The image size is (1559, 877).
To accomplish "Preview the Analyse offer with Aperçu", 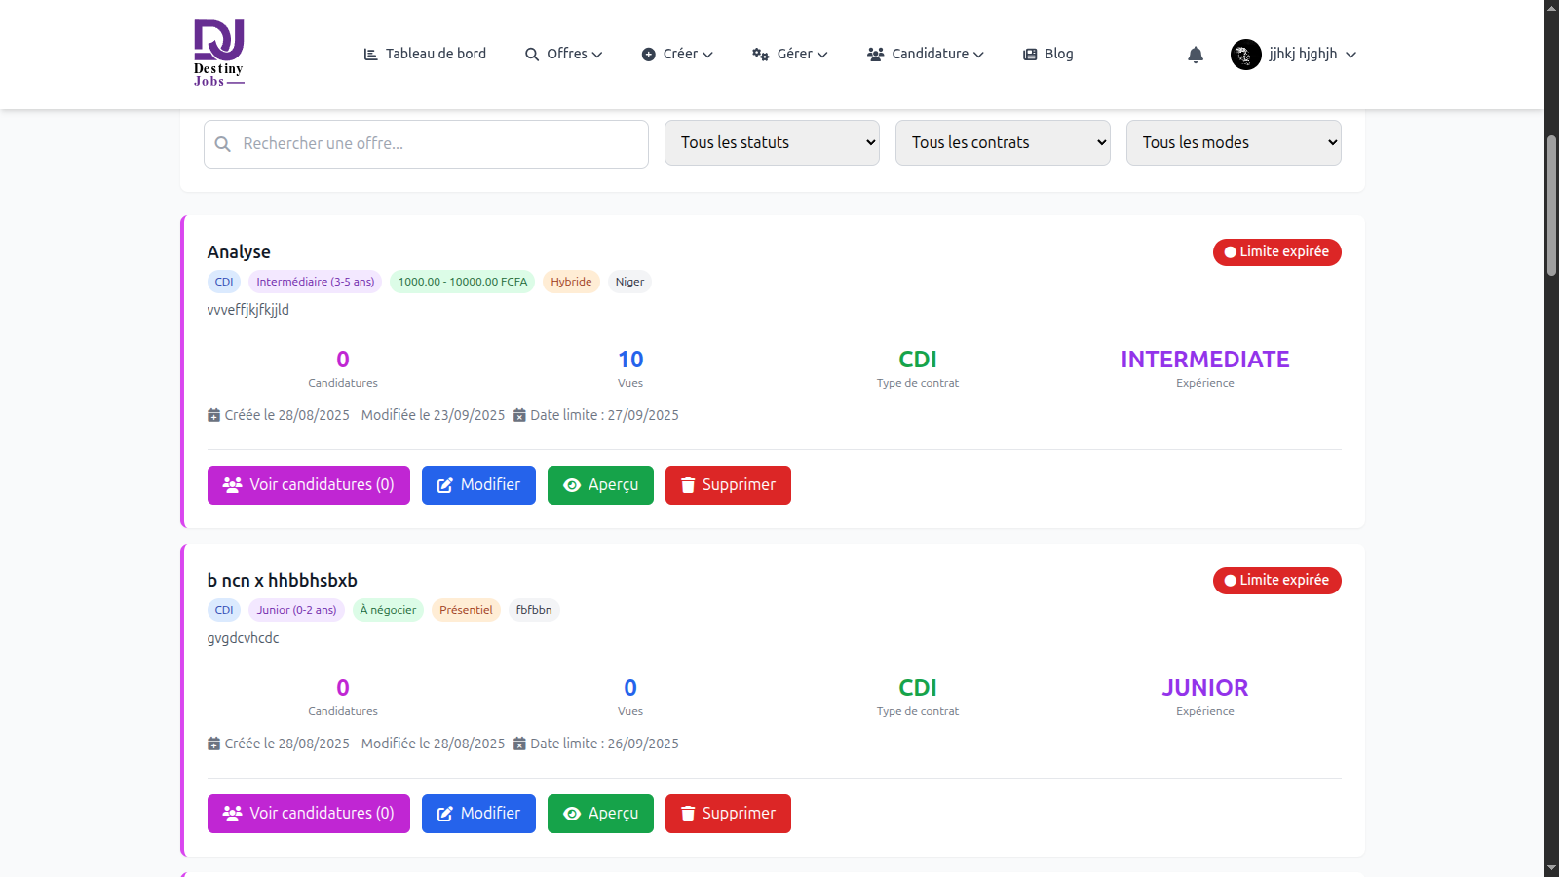I will [x=600, y=485].
